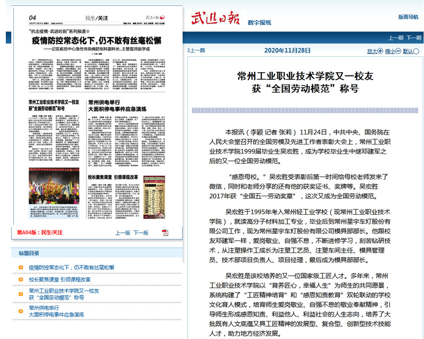Image resolution: width=424 pixels, height=339 pixels.
Task: Click the headline 疫情防控常态化下 on the page thumbnail
Action: pyautogui.click(x=97, y=40)
